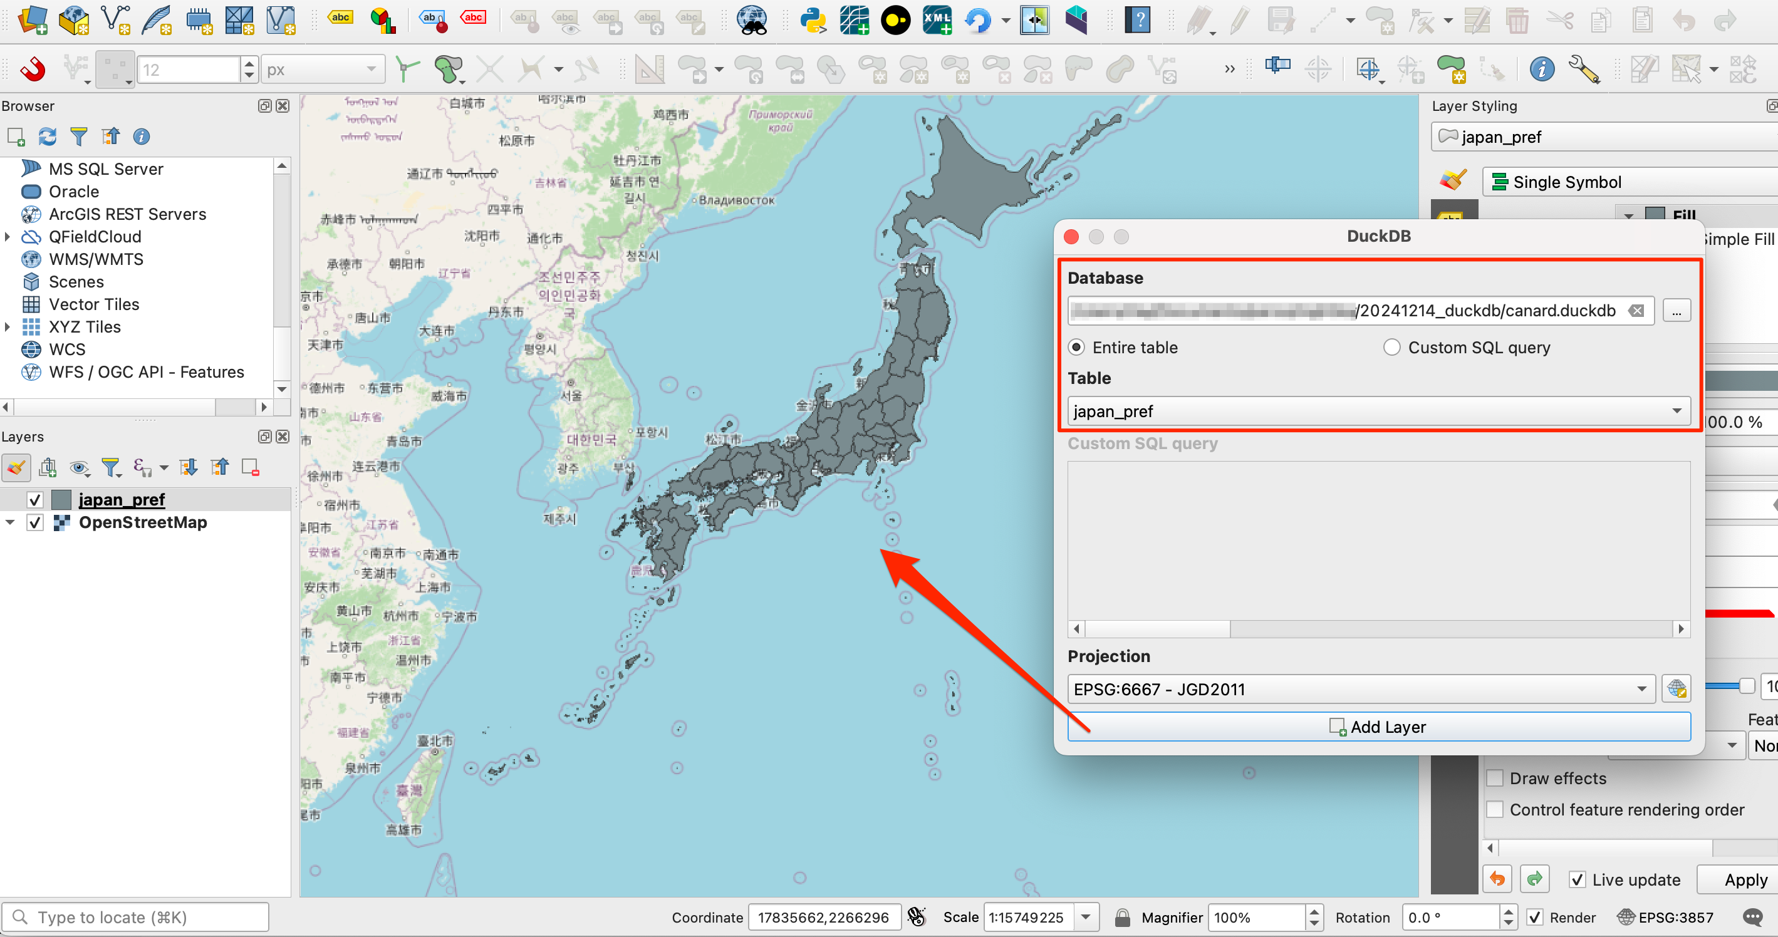Image resolution: width=1778 pixels, height=937 pixels.
Task: Select the Custom SQL query radio button
Action: point(1391,347)
